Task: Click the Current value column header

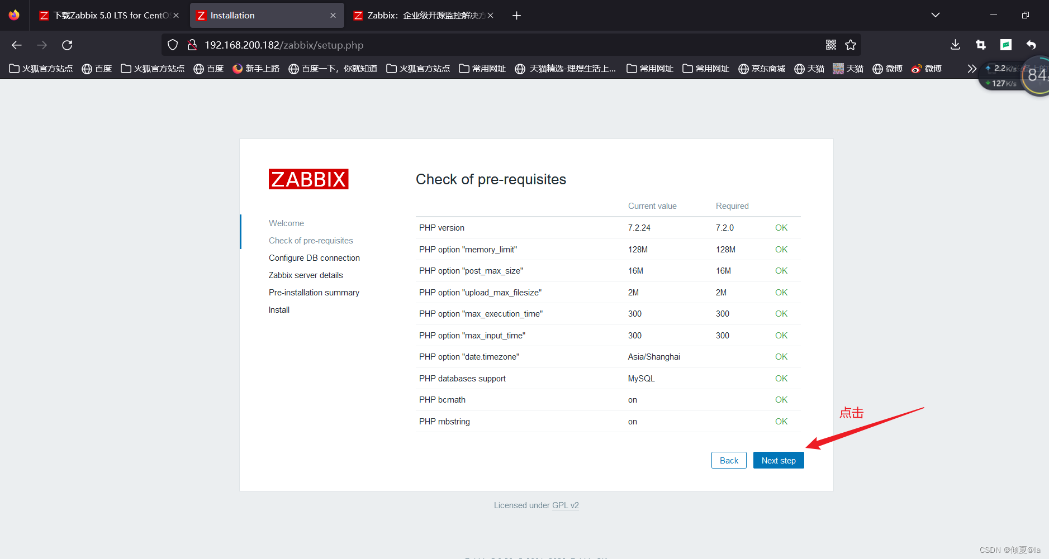Action: click(652, 206)
